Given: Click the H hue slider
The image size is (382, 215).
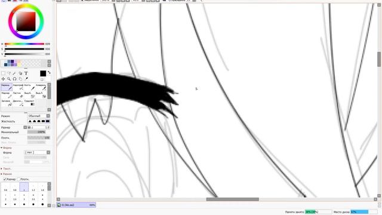Looking at the screenshot, I should click(x=24, y=44).
